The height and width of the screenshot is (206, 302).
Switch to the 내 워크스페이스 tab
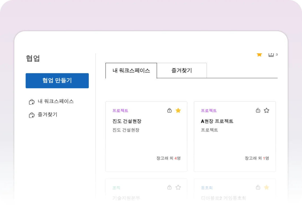[131, 71]
